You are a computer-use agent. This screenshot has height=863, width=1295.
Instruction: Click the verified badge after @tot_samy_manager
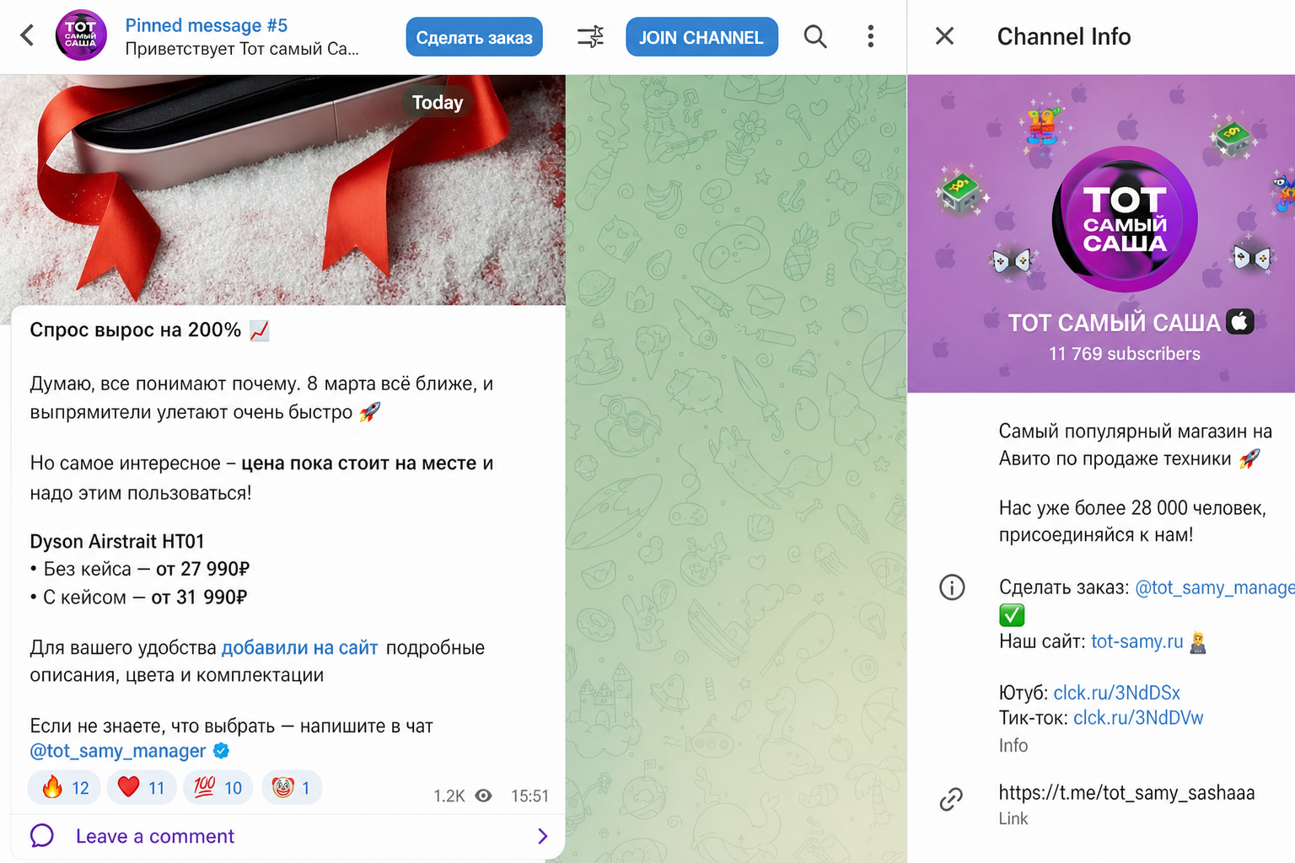pyautogui.click(x=221, y=750)
